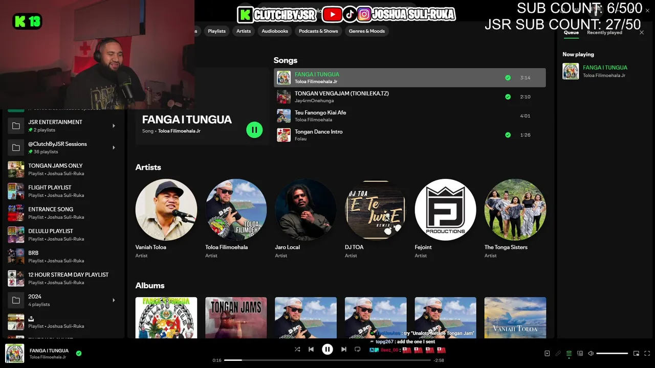Switch to the Recently played tab

[604, 33]
